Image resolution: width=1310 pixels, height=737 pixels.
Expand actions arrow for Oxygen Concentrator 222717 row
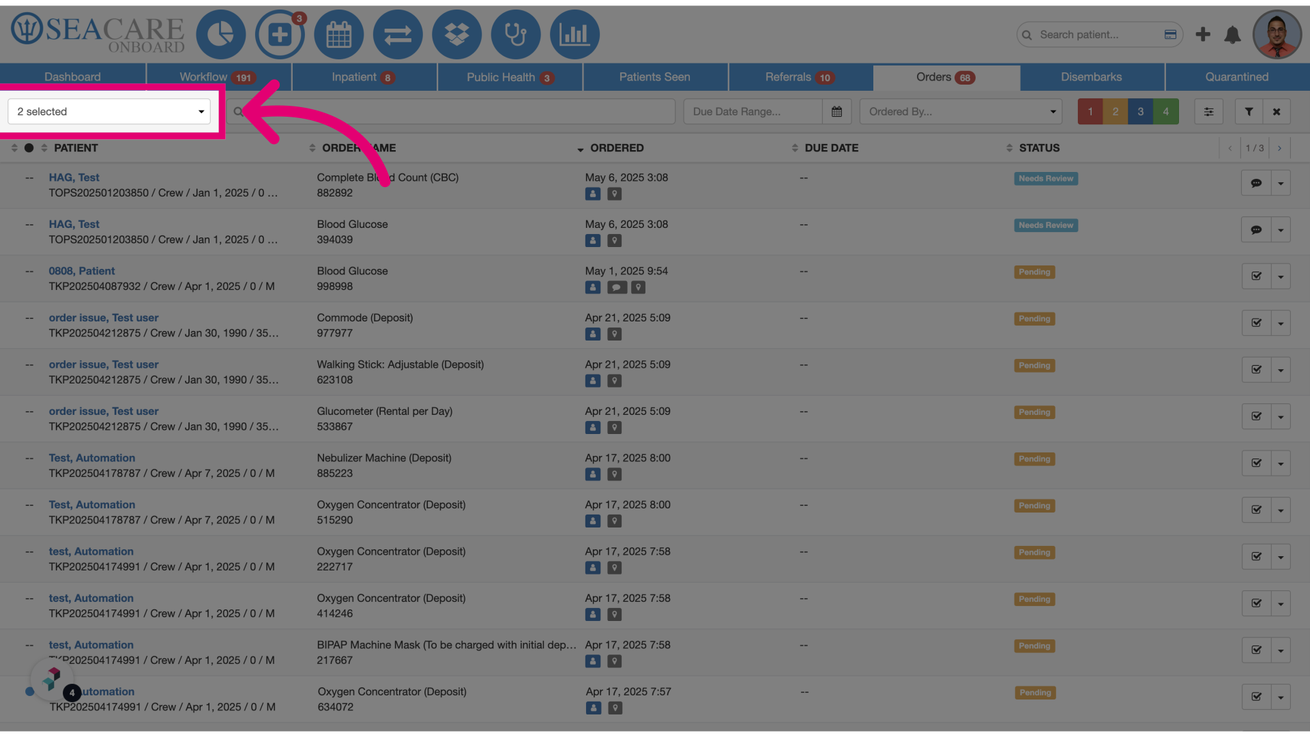click(1281, 557)
